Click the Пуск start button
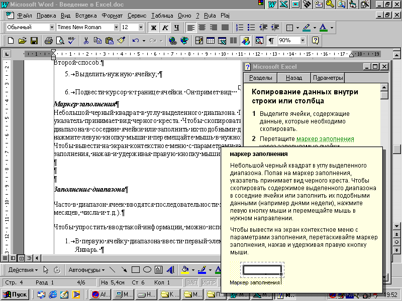This screenshot has height=301, width=402. pos(15,294)
